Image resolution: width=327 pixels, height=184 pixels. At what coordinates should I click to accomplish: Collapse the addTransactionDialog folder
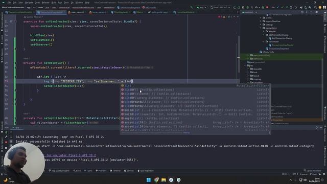(264, 35)
